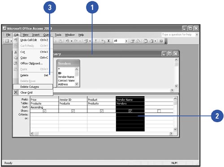Image resolution: width=224 pixels, height=167 pixels.
Task: Choose Delete from the Edit menu
Action: tap(33, 75)
